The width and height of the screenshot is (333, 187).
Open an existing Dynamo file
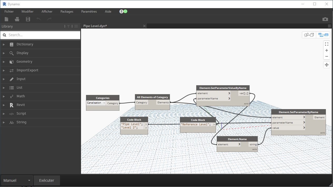point(17,19)
